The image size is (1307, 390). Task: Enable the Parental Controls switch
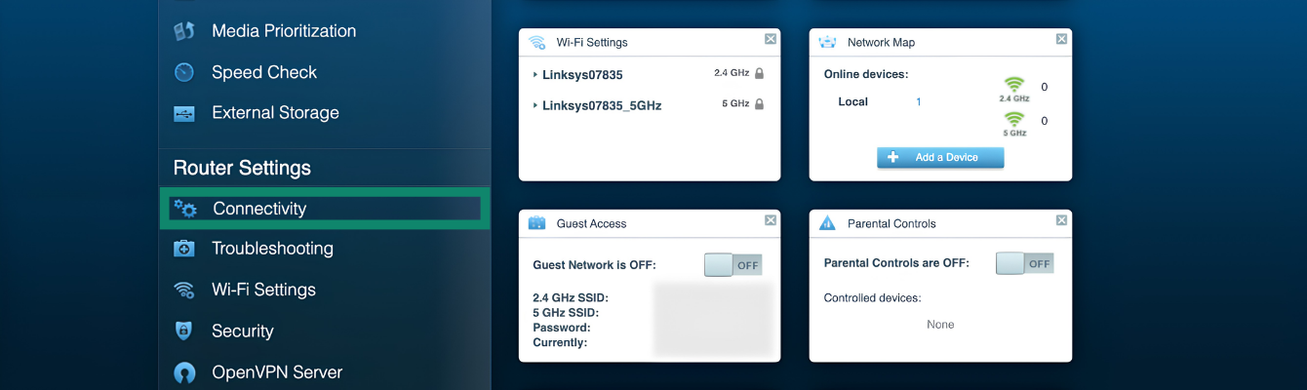(x=1024, y=263)
